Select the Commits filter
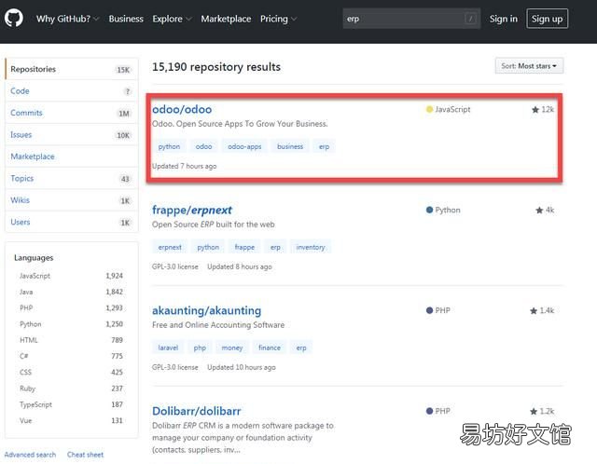 coord(72,113)
